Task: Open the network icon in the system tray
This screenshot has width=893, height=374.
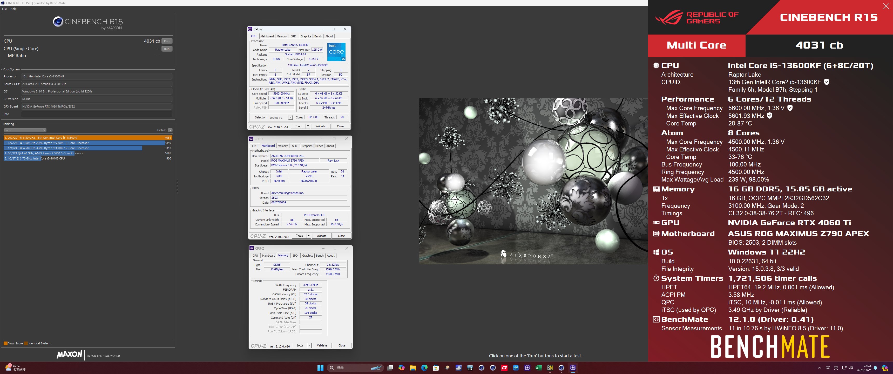Action: tap(844, 368)
